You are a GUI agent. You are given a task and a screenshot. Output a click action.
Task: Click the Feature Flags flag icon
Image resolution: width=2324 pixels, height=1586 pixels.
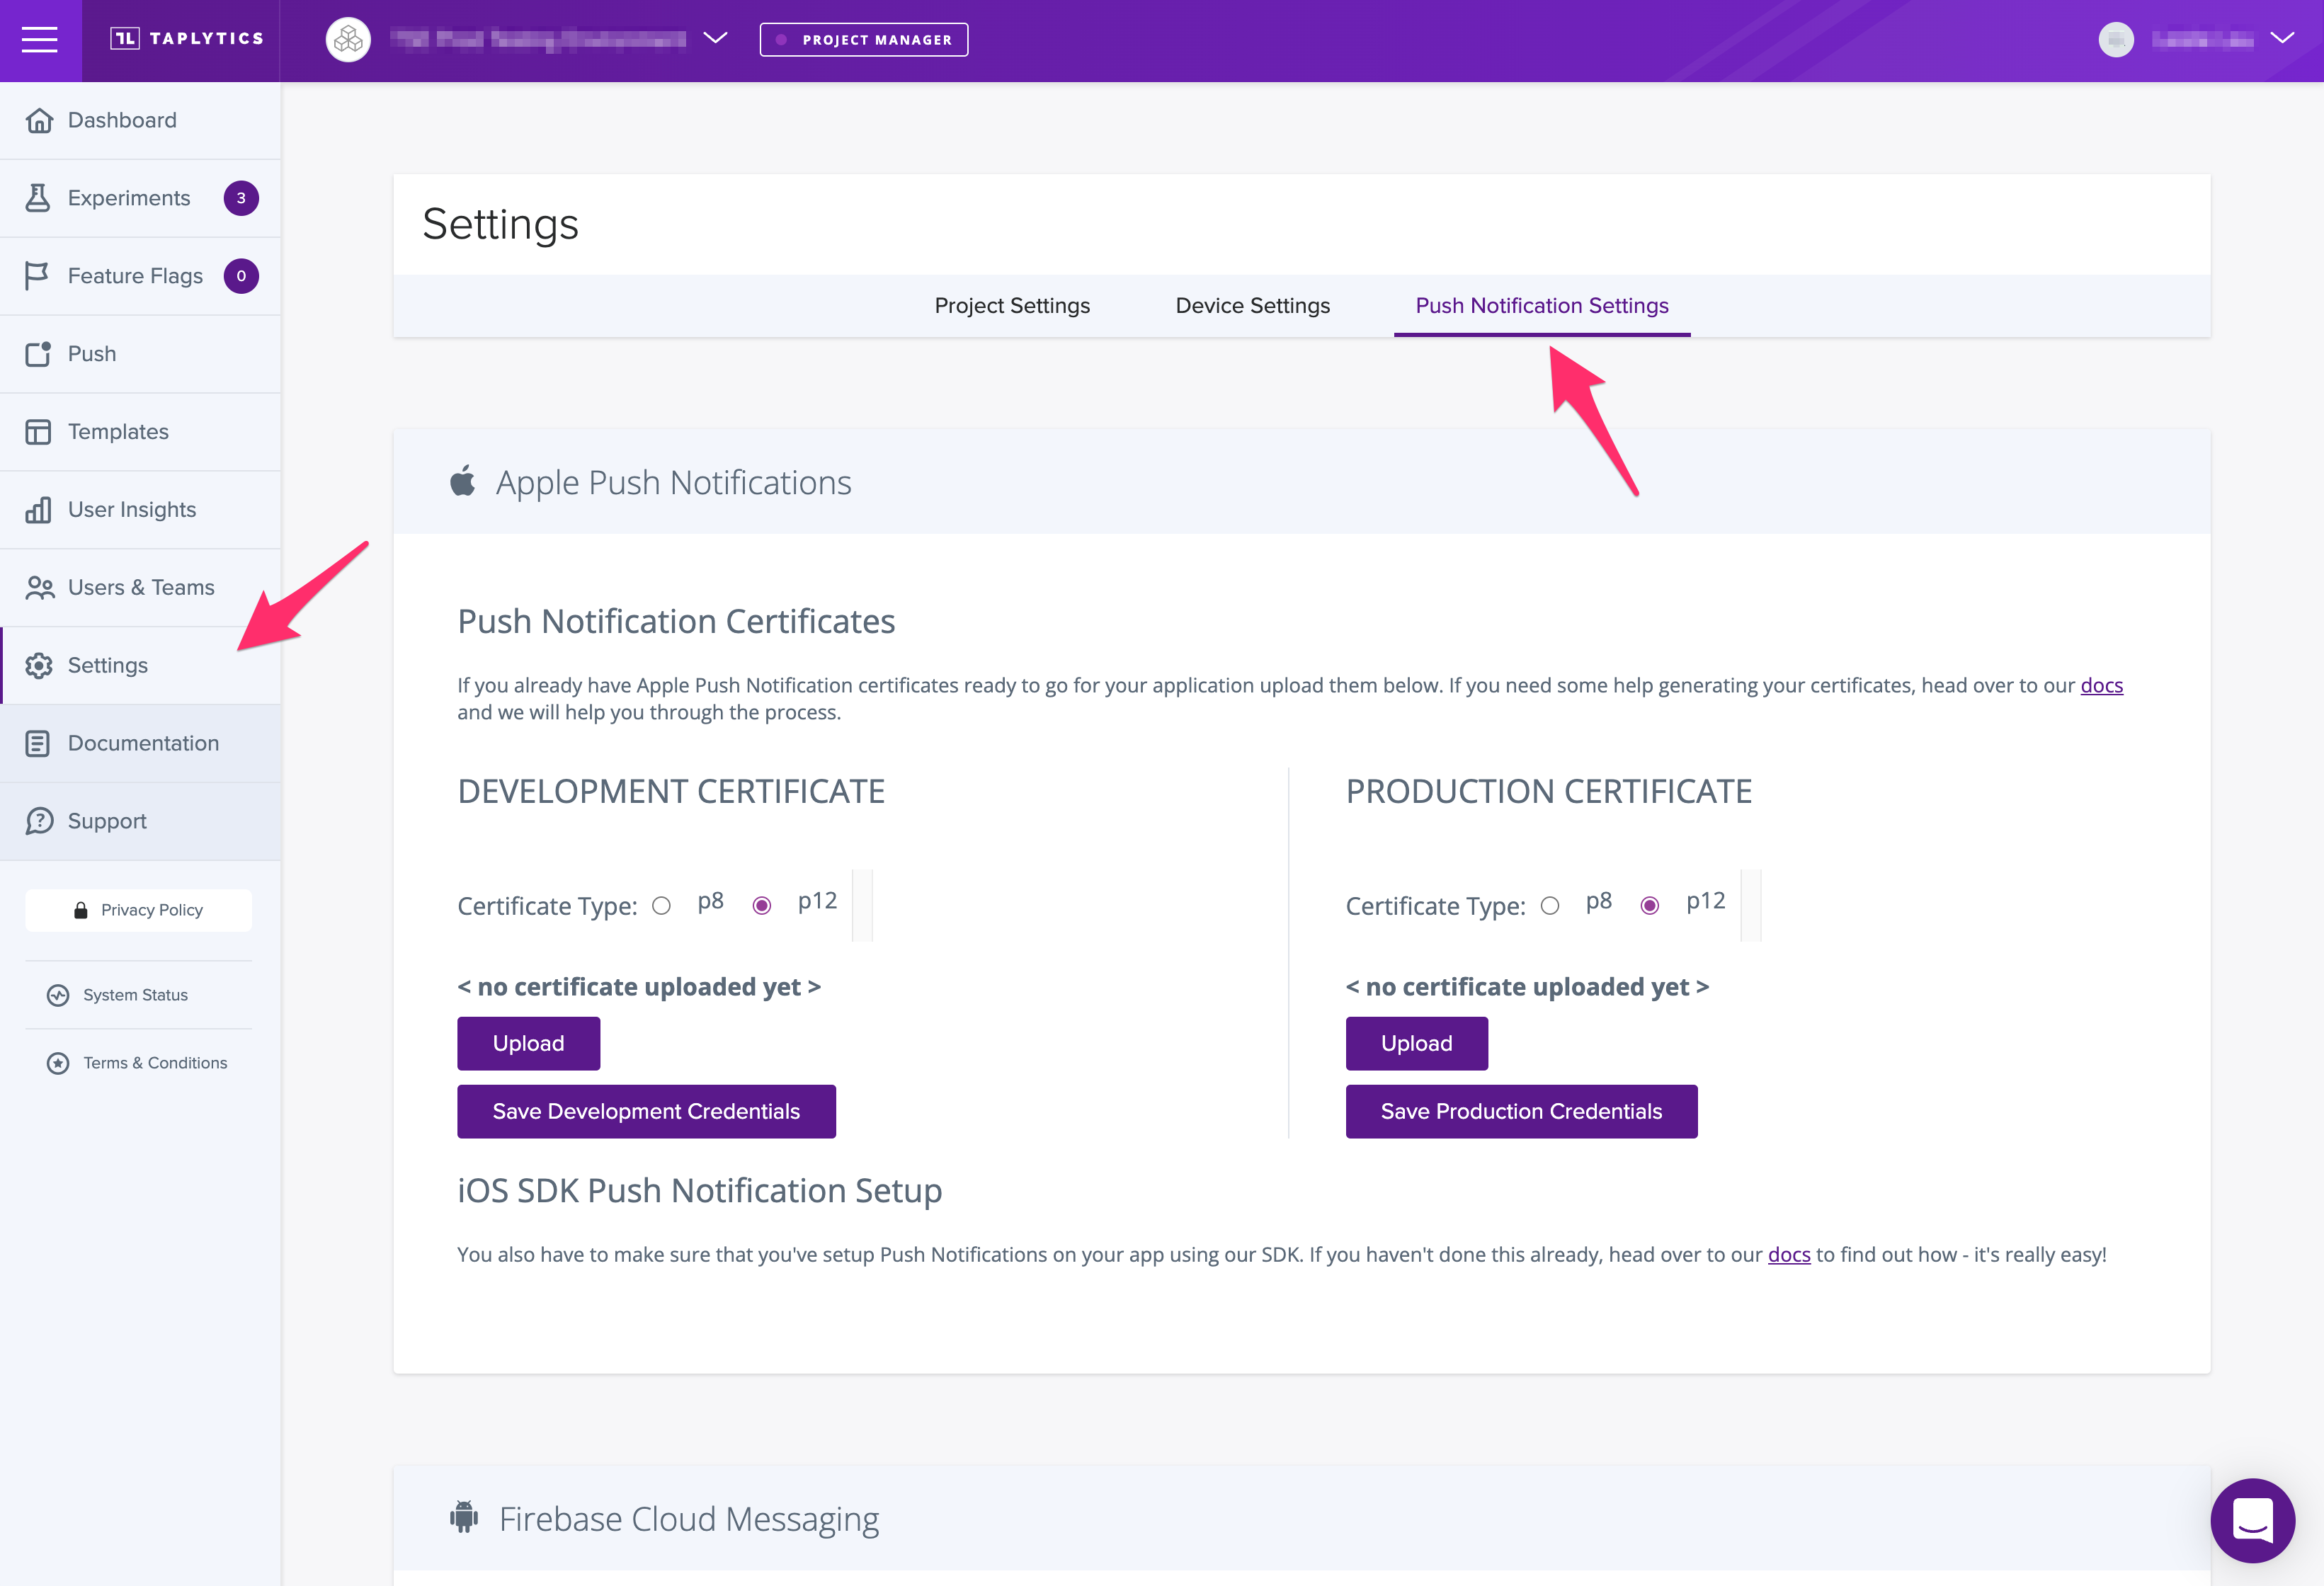[x=37, y=275]
